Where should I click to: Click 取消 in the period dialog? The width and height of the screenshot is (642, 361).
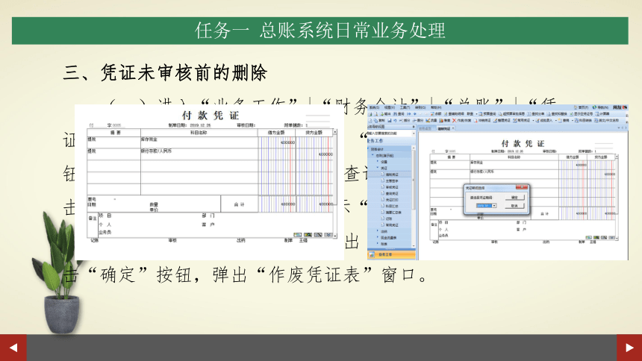(514, 206)
